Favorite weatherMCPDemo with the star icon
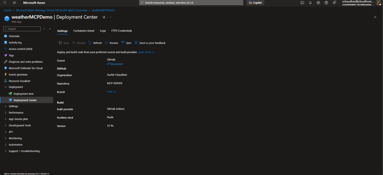Image resolution: width=383 pixels, height=175 pixels. tap(104, 17)
